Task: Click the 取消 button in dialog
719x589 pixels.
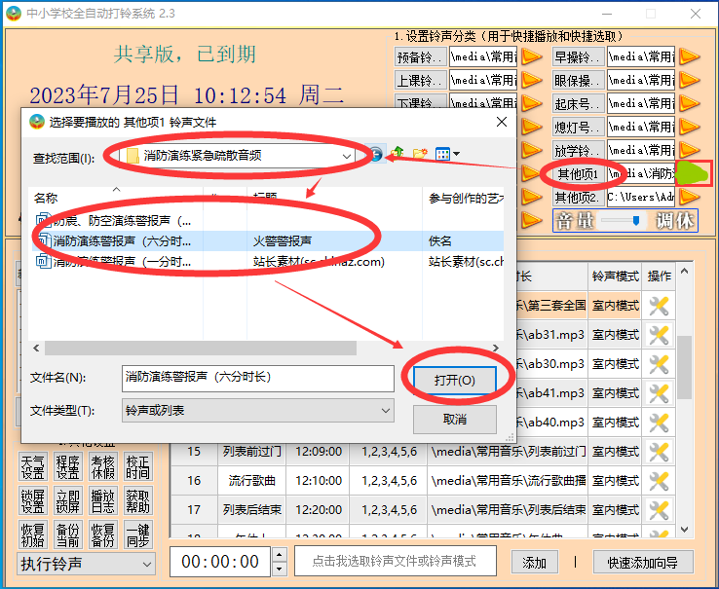Action: click(x=454, y=420)
